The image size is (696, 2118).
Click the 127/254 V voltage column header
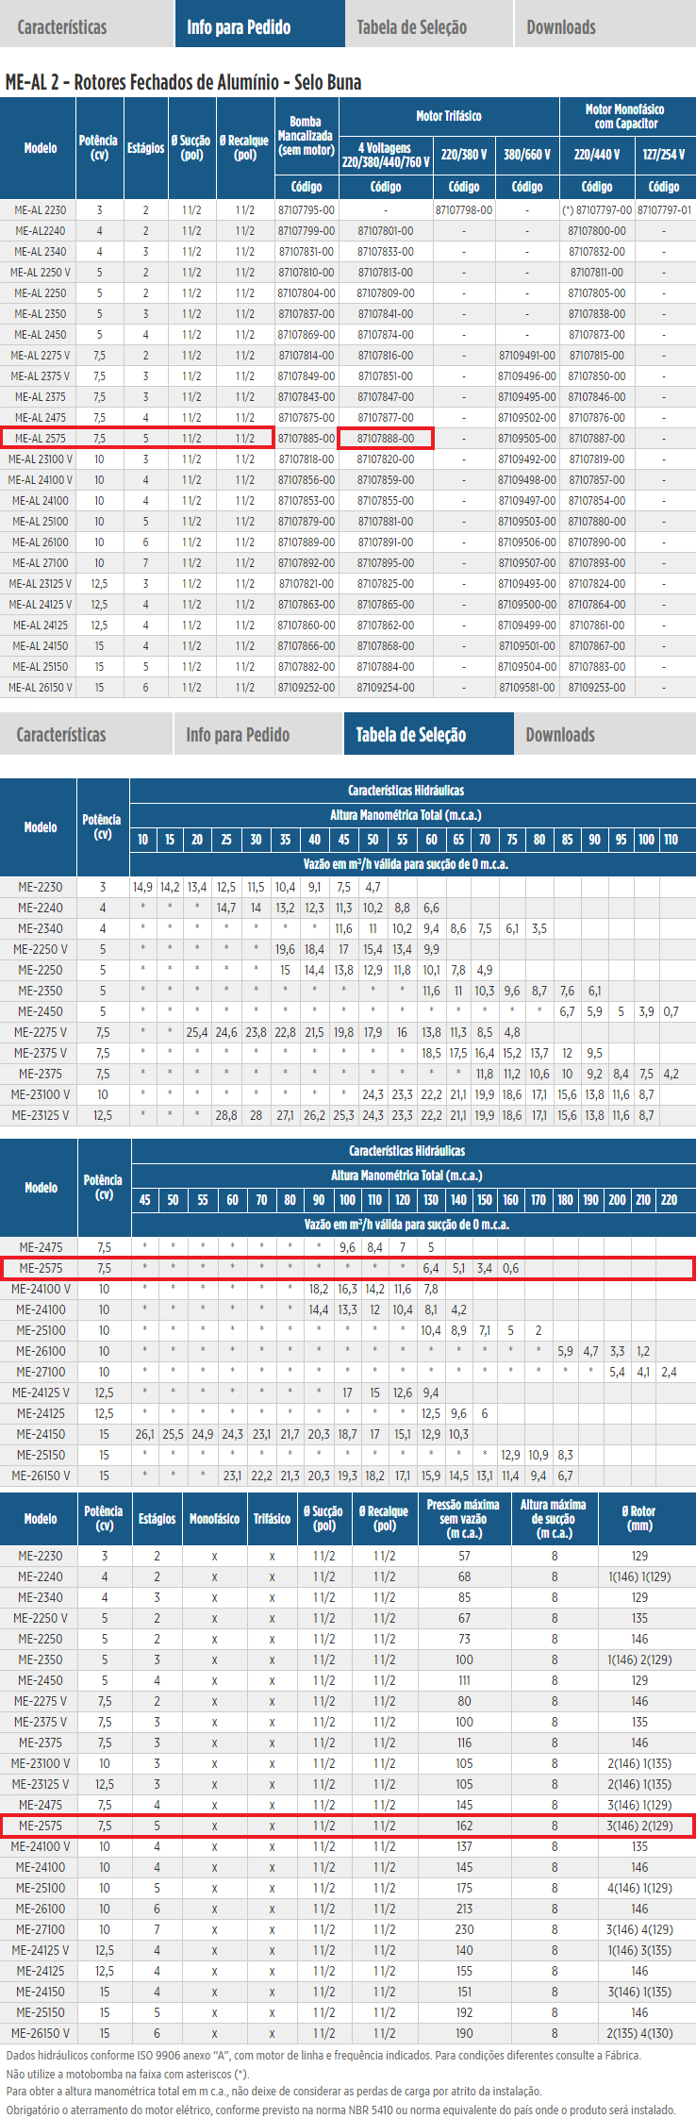663,154
